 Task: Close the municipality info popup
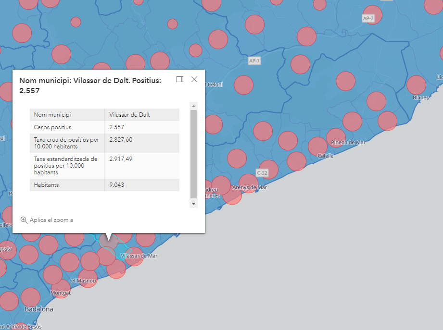pyautogui.click(x=194, y=79)
